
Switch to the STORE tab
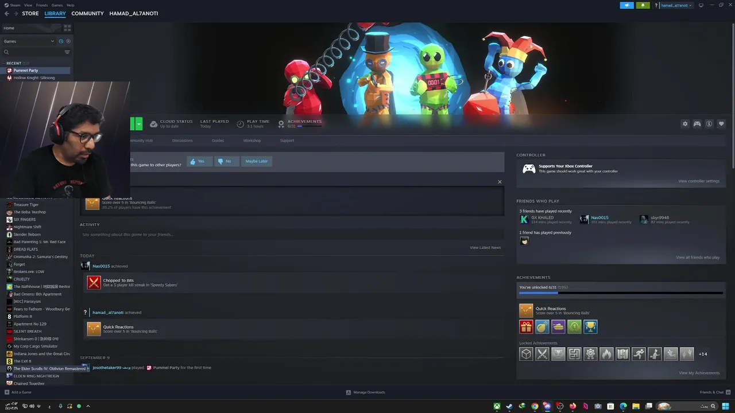(x=30, y=13)
